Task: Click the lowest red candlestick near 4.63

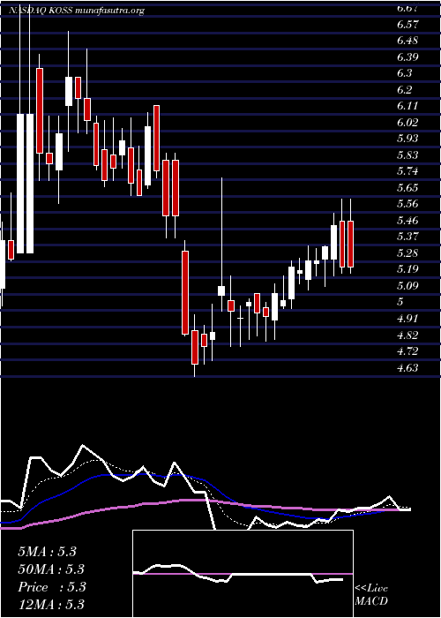Action: pos(195,347)
